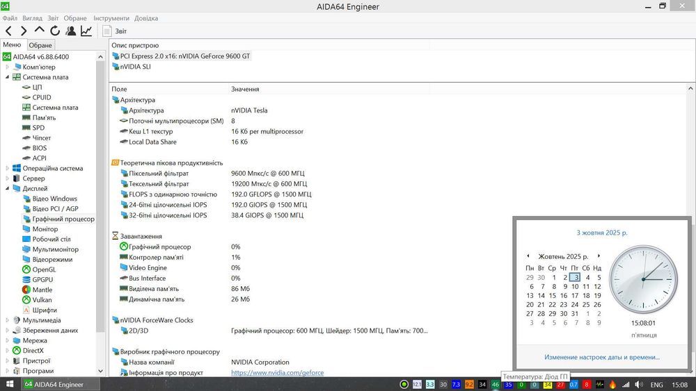696x391 pixels.
Task: Expand the Мережа tree node
Action: (x=7, y=340)
